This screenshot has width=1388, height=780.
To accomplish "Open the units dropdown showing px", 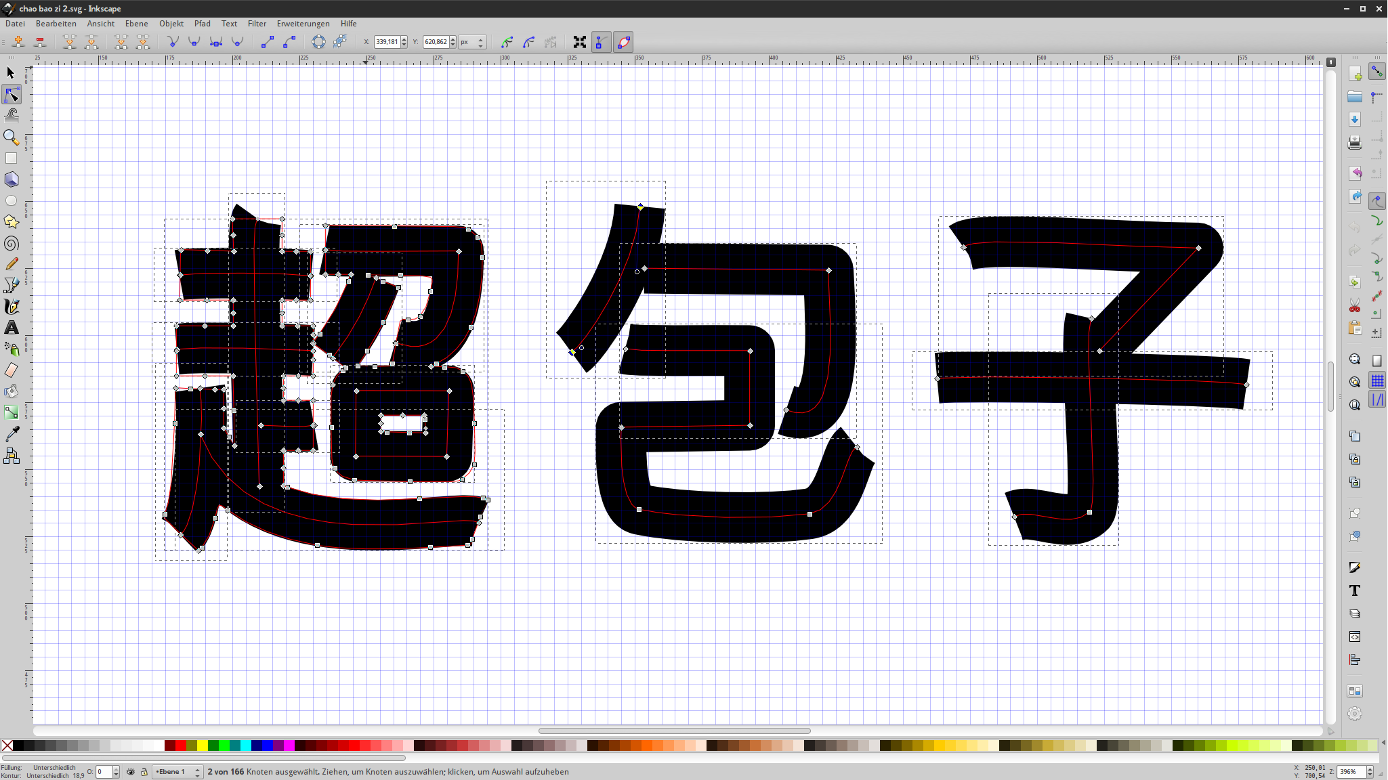I will (471, 42).
